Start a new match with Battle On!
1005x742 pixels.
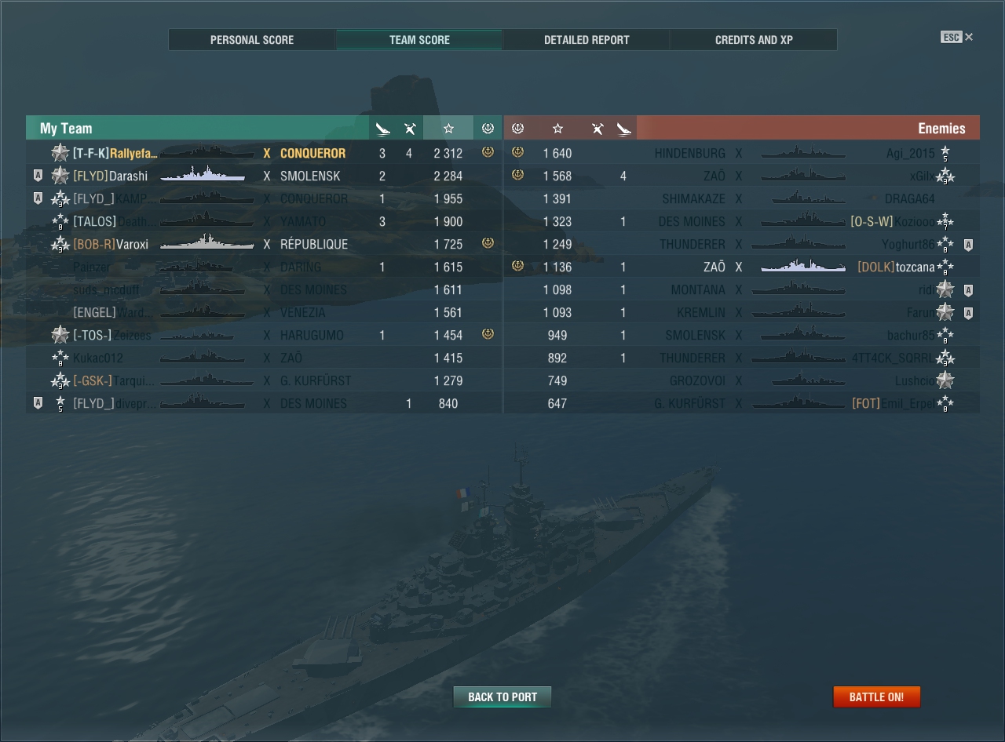tap(876, 697)
